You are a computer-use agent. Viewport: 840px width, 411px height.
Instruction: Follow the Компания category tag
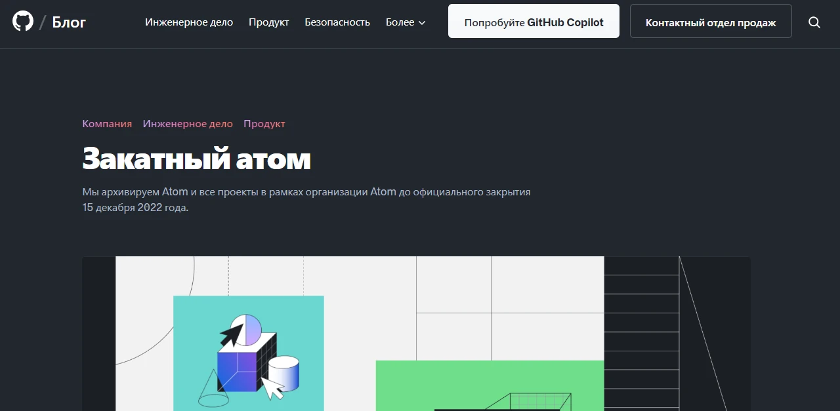pos(107,123)
